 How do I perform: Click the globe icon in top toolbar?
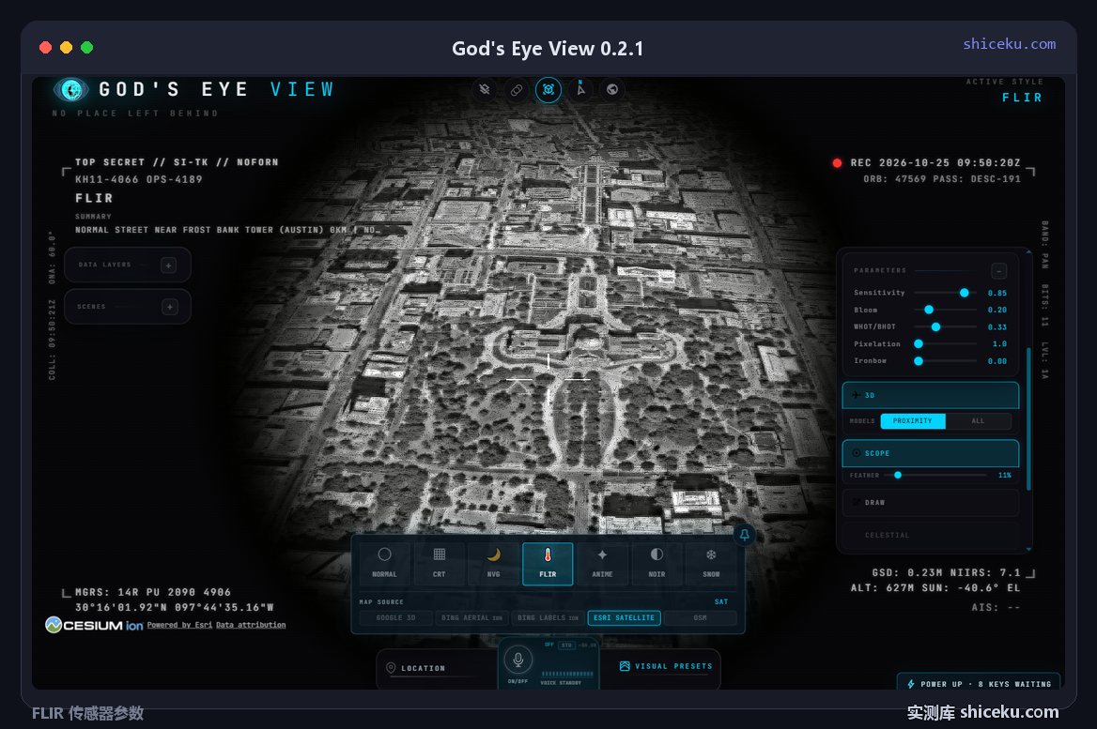click(x=612, y=89)
